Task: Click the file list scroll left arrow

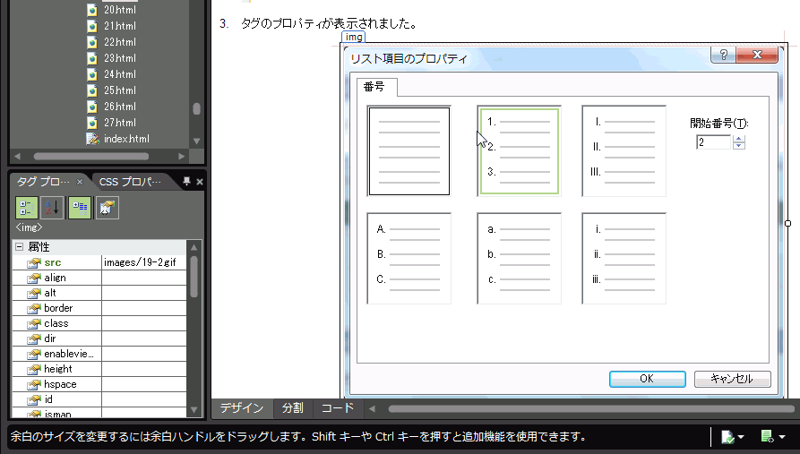Action: 17,156
